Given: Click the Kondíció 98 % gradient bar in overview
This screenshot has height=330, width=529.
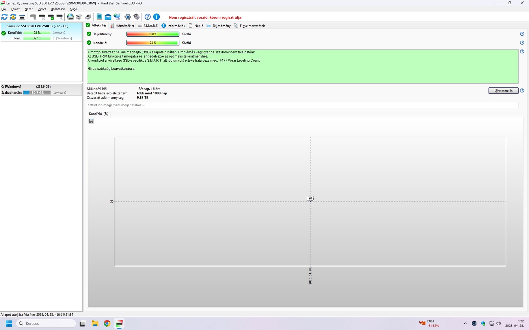Looking at the screenshot, I should [153, 43].
